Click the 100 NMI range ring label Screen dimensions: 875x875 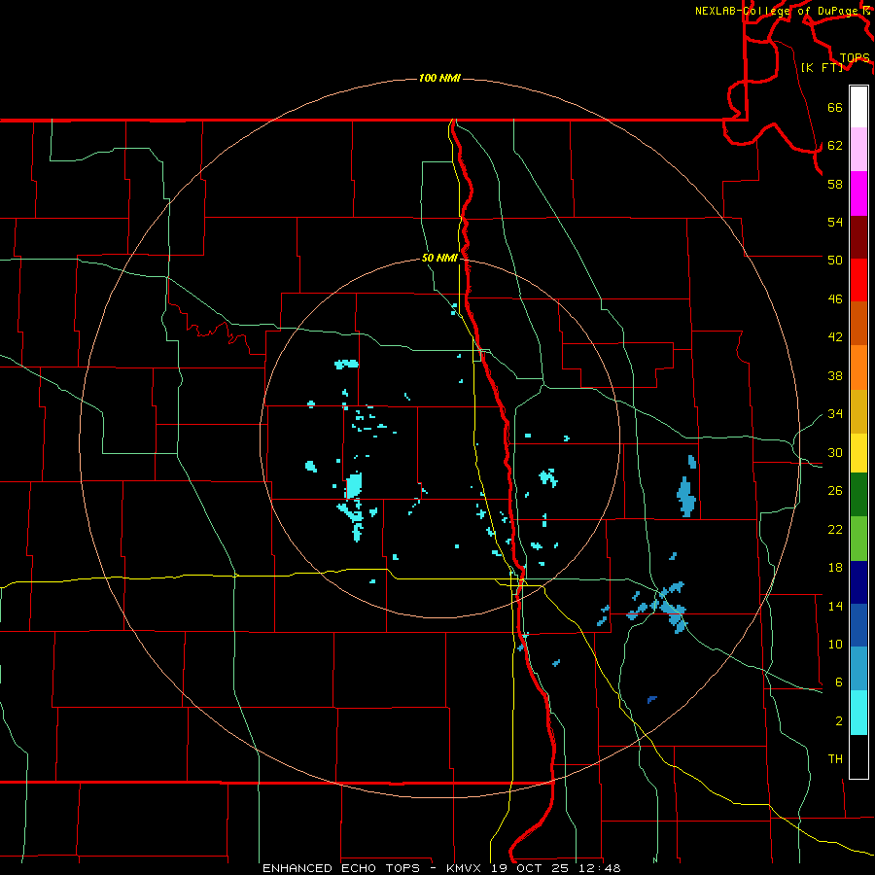click(x=439, y=78)
